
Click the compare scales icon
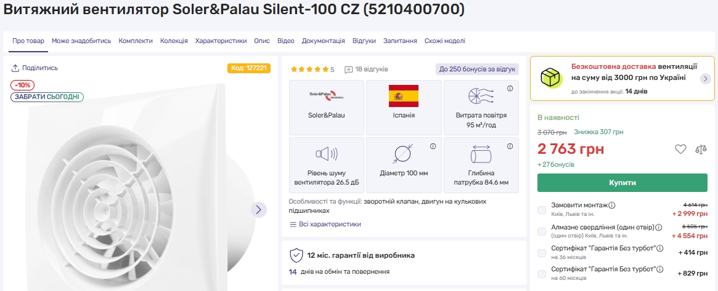701,149
